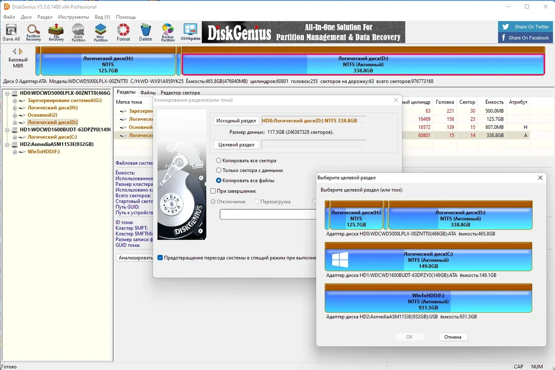Pick Logical disk (C:) 149.0GB as target
Viewport: 555px width, 370px height.
[428, 256]
